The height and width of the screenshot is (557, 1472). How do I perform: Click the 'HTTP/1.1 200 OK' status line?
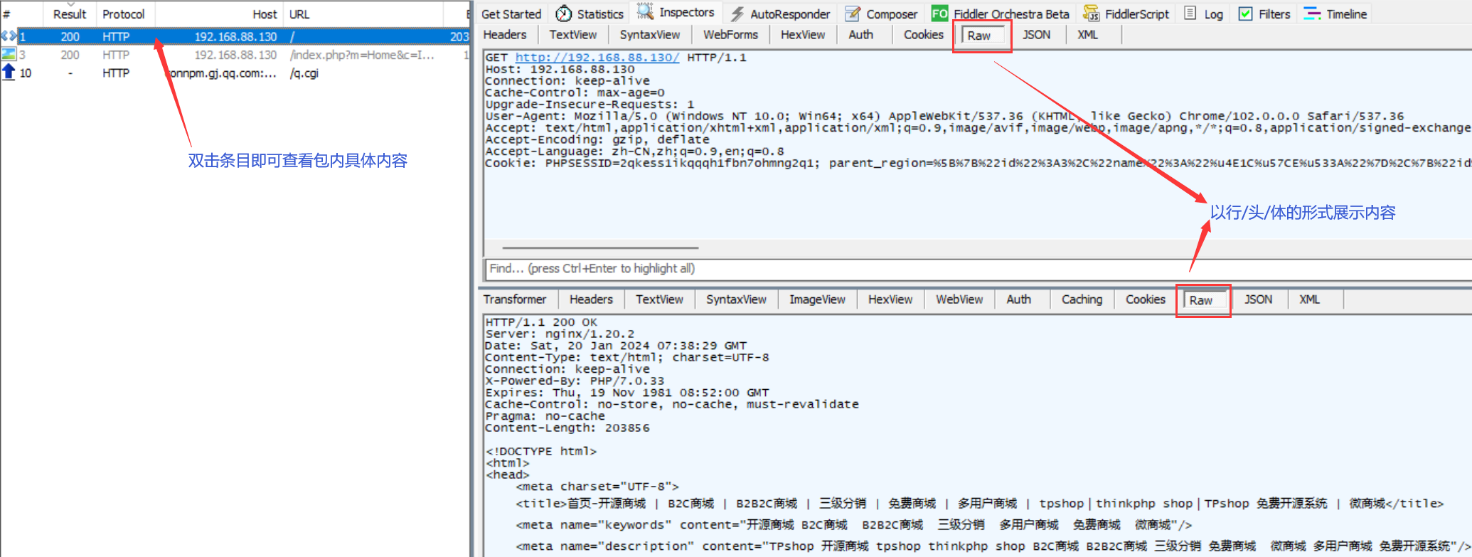tap(541, 322)
